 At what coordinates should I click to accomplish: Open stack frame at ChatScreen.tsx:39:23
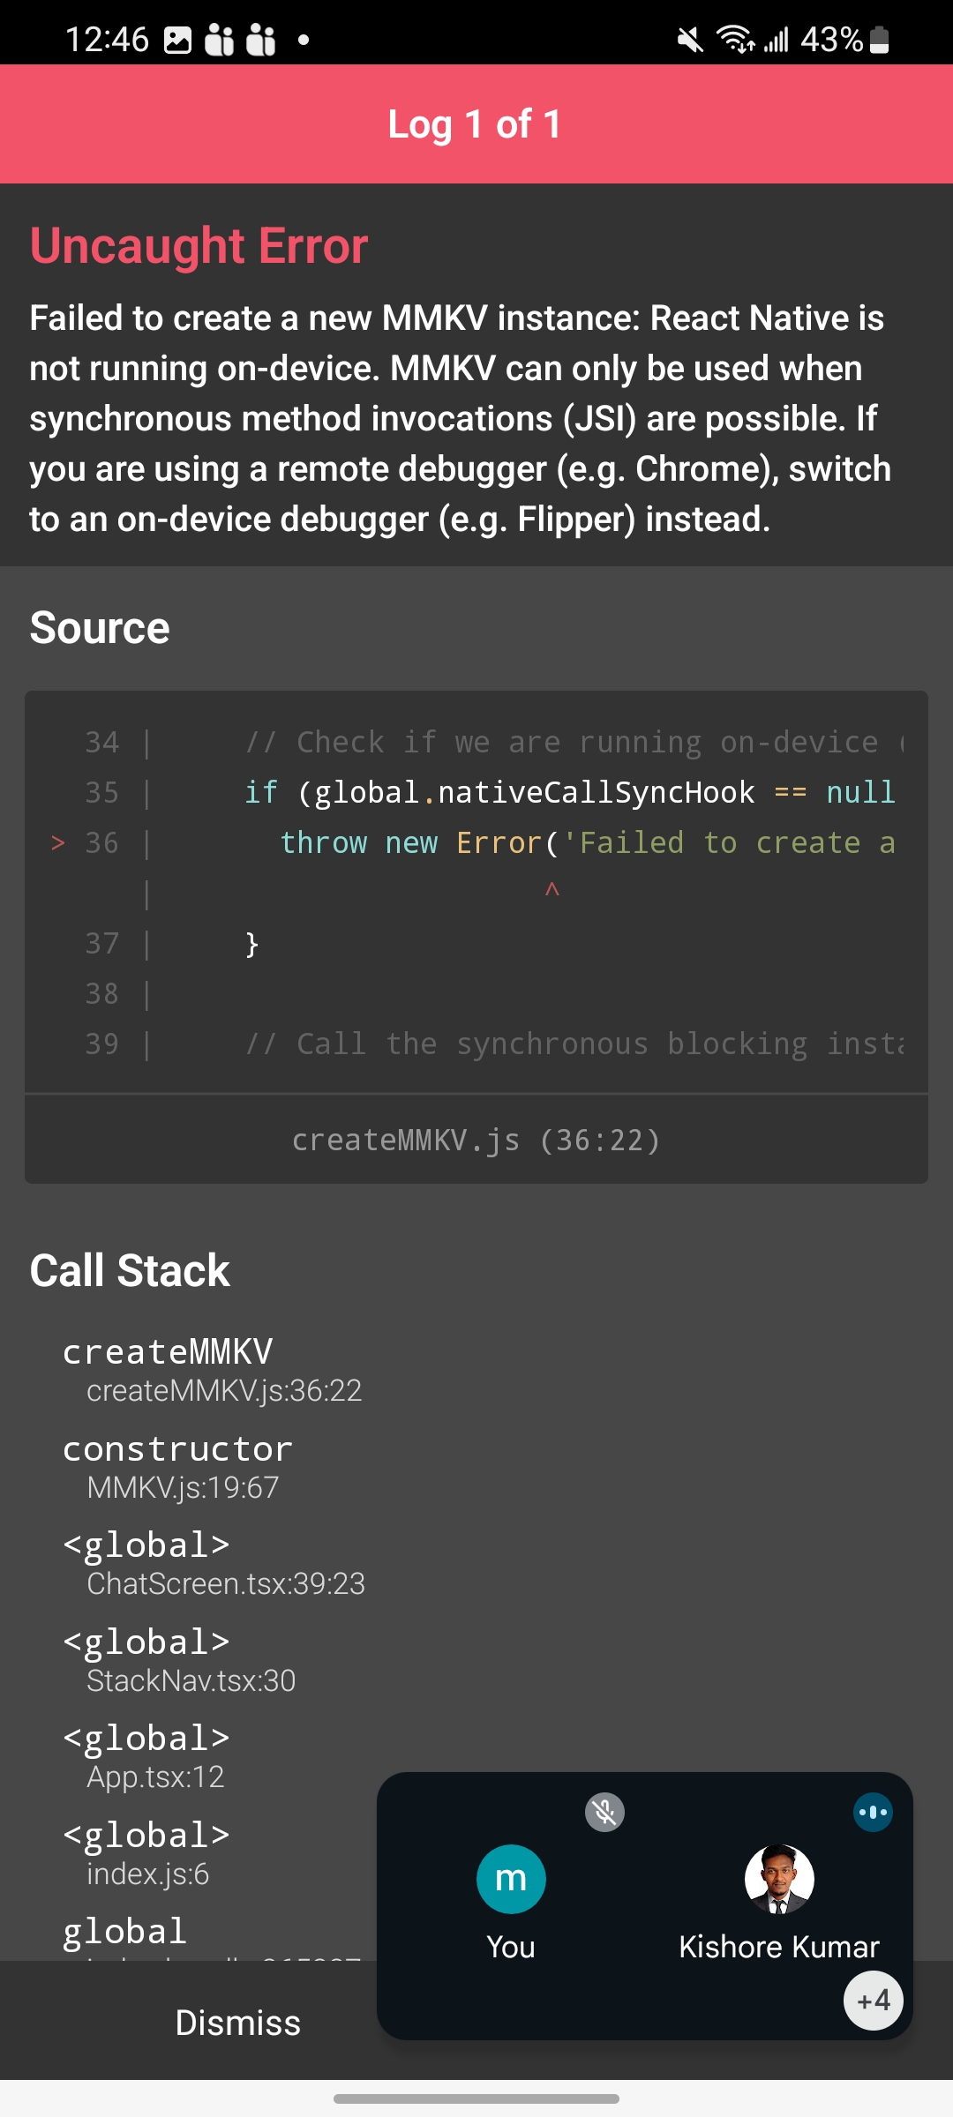pyautogui.click(x=214, y=1564)
